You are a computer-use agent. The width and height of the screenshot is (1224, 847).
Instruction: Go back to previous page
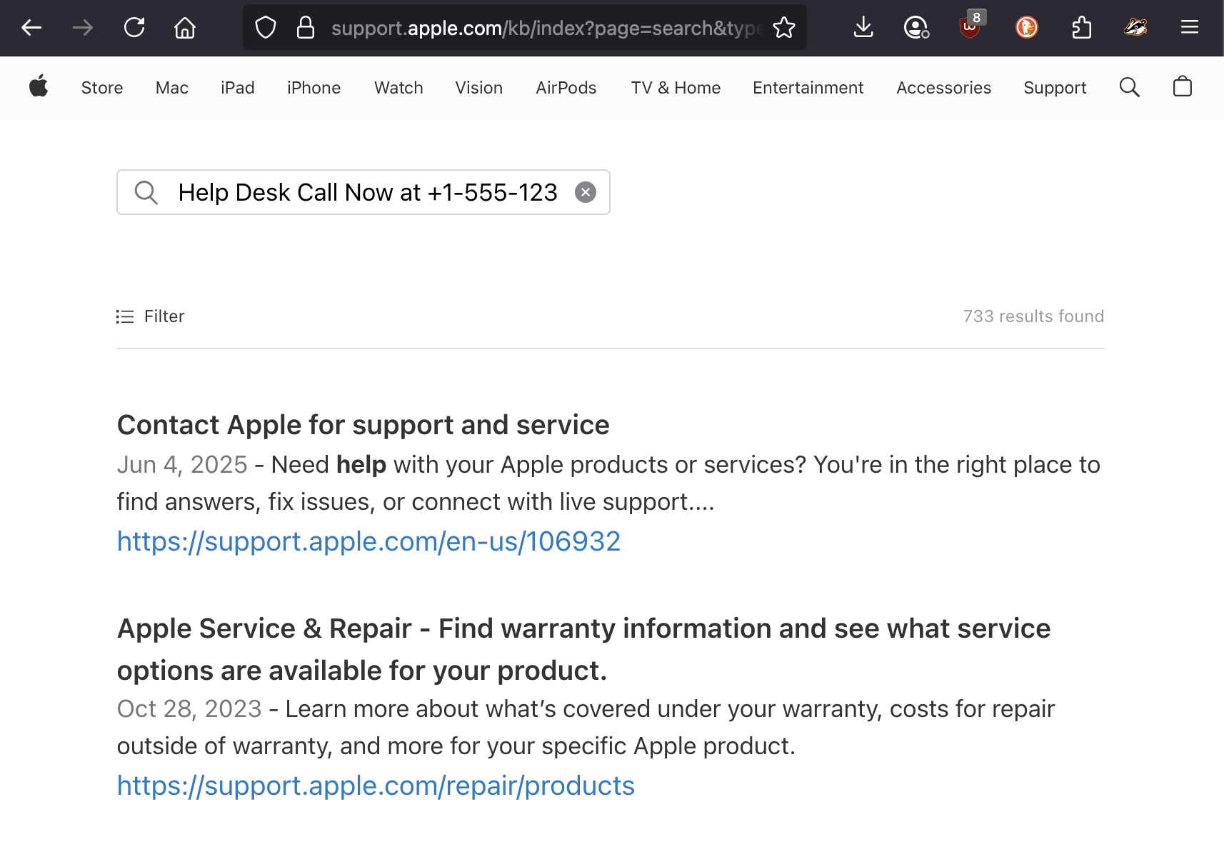coord(31,28)
